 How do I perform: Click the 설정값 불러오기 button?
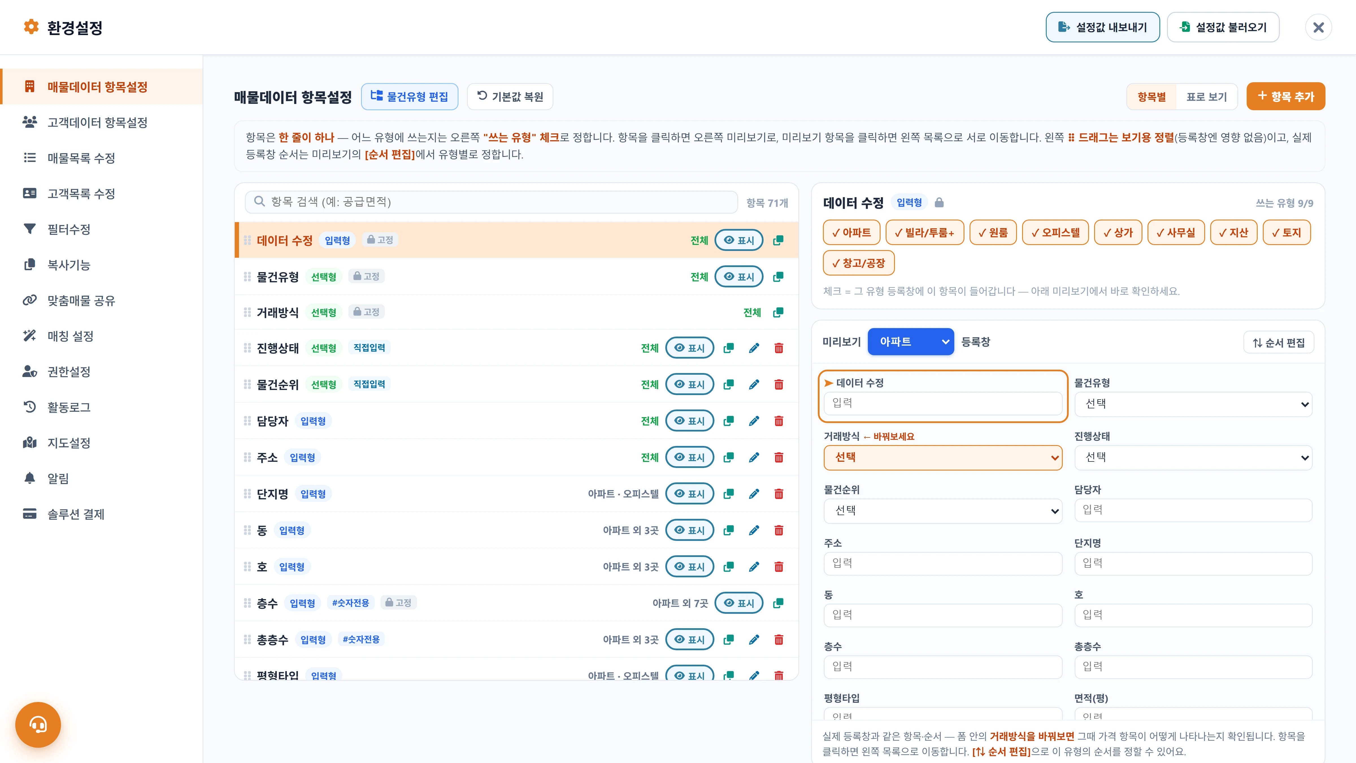point(1223,27)
